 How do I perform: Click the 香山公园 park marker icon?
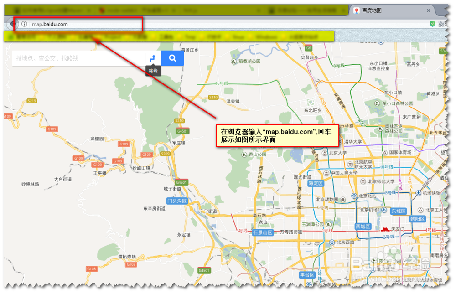click(244, 155)
